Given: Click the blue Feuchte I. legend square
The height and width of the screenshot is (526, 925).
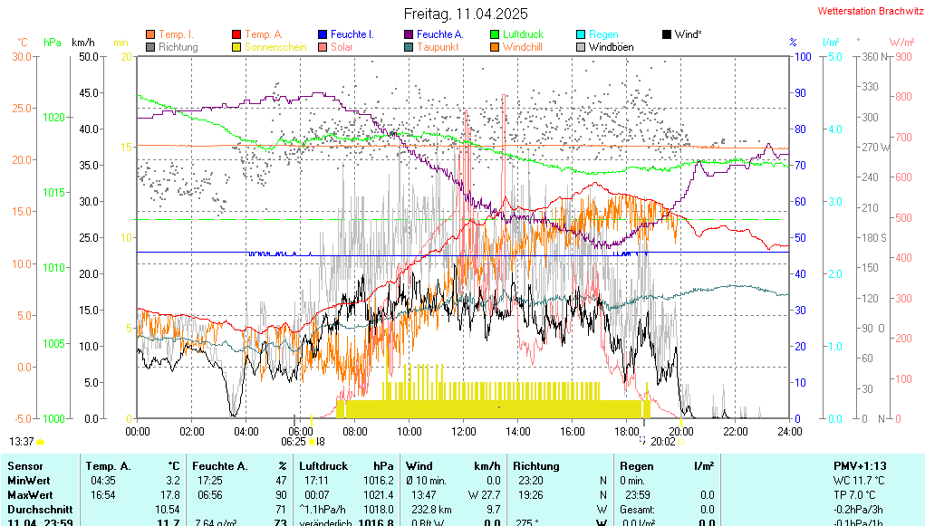Looking at the screenshot, I should pos(323,34).
